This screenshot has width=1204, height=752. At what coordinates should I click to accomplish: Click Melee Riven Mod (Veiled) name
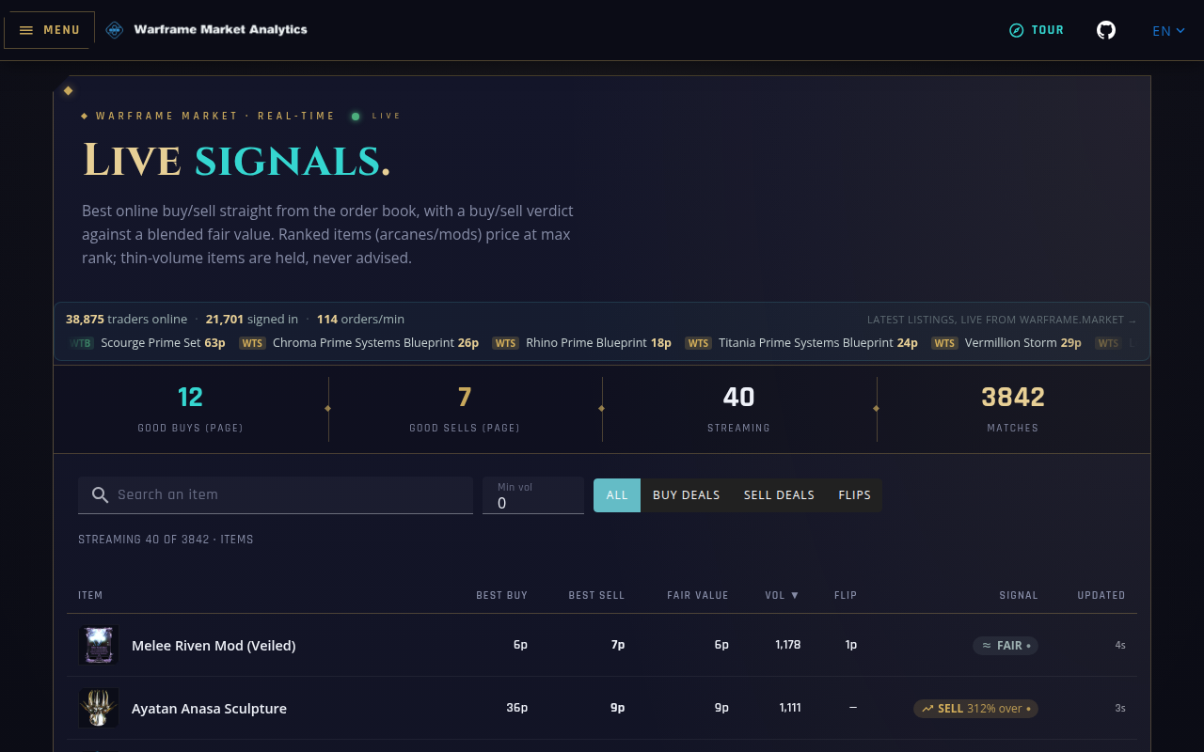214,646
